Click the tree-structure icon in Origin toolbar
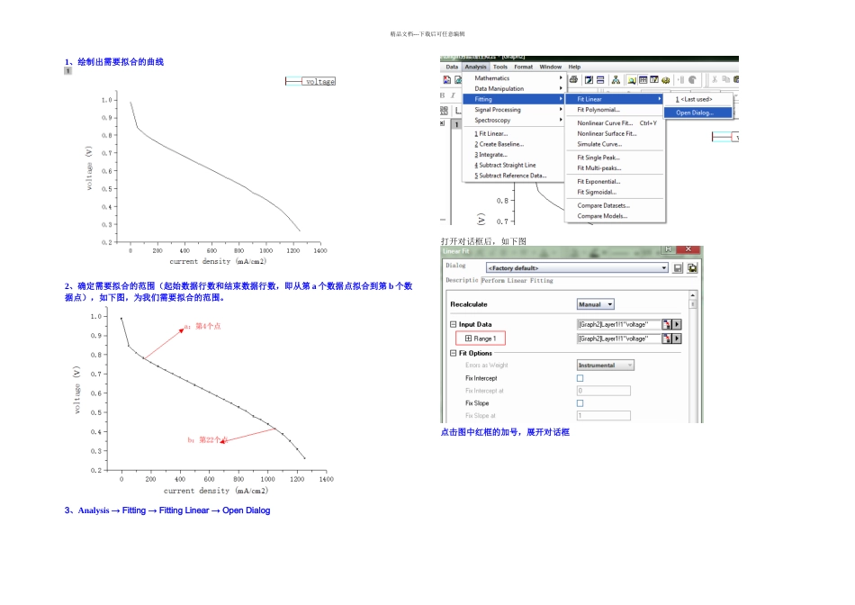Viewport: 855px width, 605px height. point(616,79)
